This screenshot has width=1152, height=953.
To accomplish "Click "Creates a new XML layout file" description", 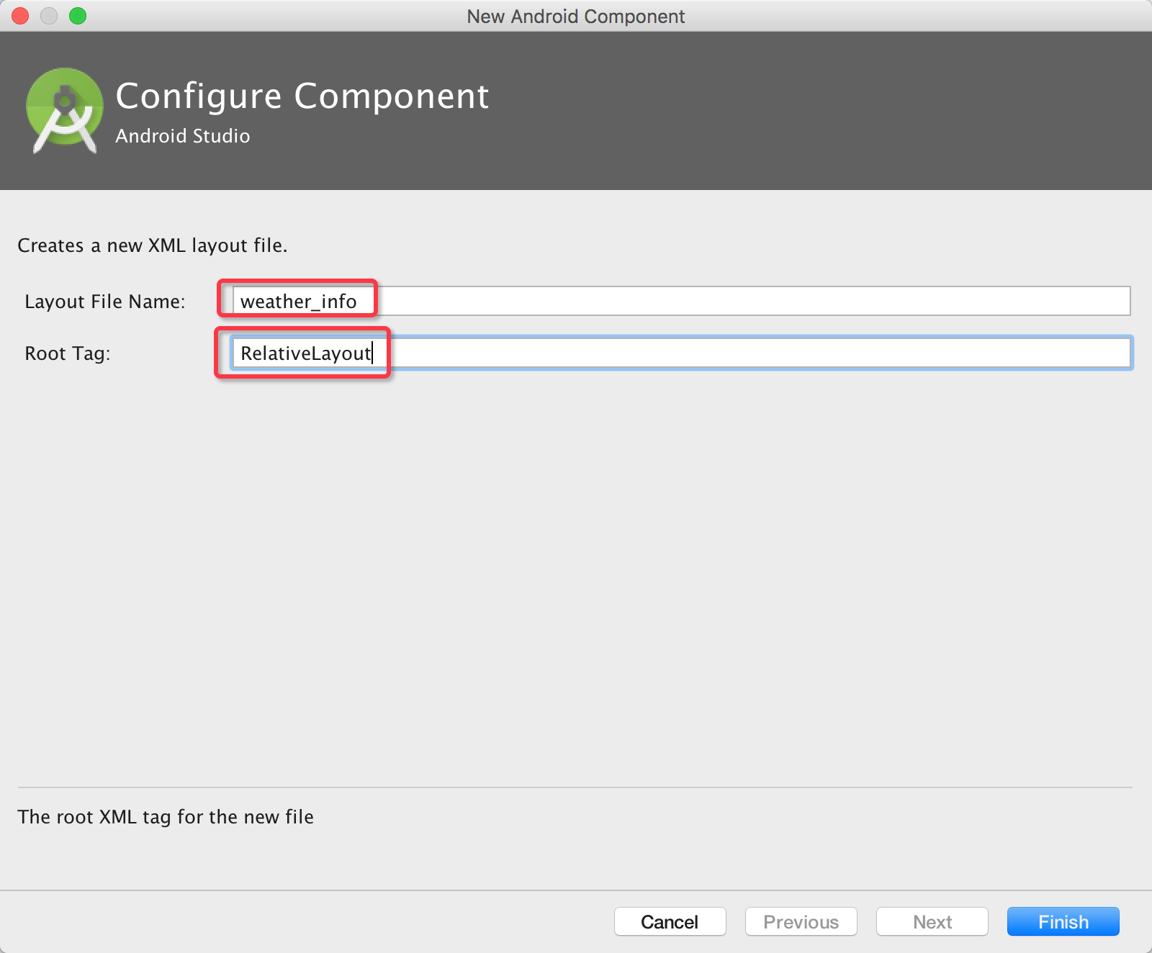I will [x=153, y=245].
